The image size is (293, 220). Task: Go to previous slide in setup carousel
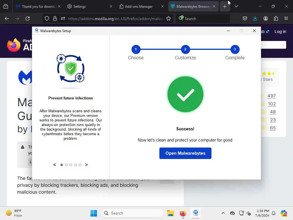pos(54,165)
